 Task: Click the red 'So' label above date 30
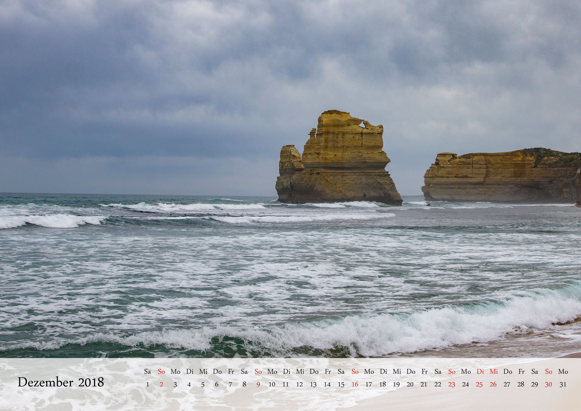pos(549,372)
